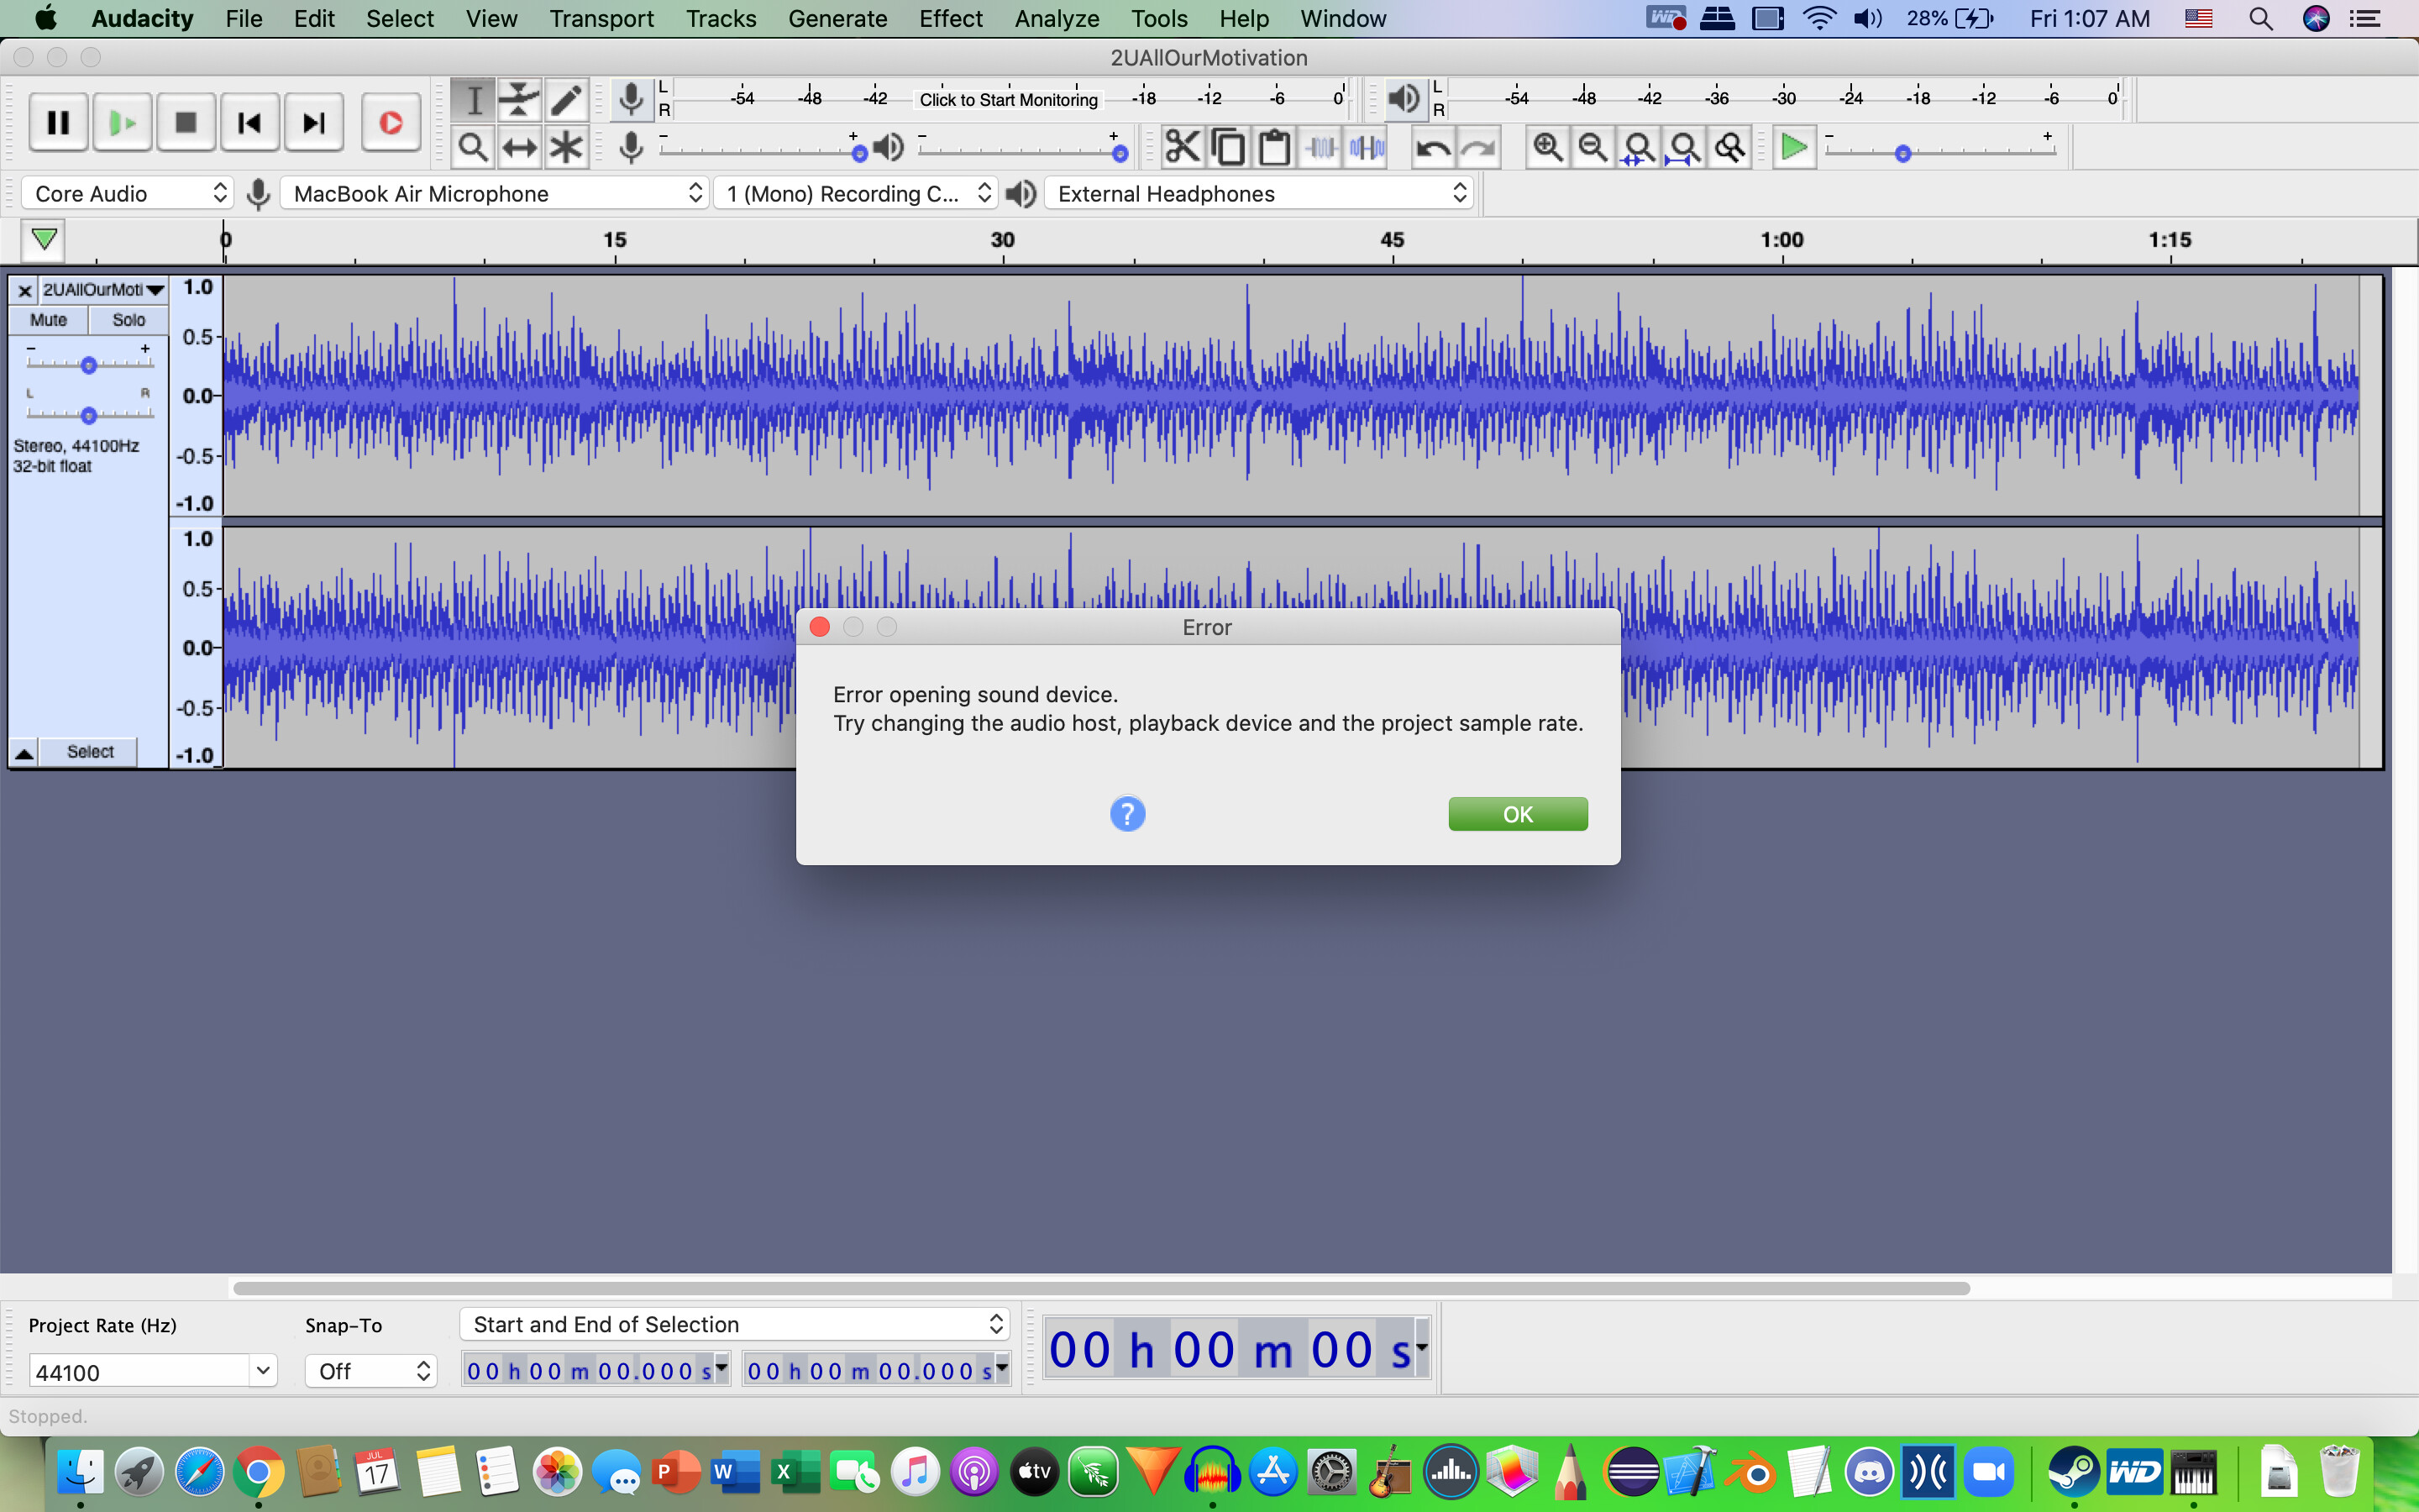Click the Undo arrow icon
Viewport: 2419px width, 1512px height.
coord(1434,148)
